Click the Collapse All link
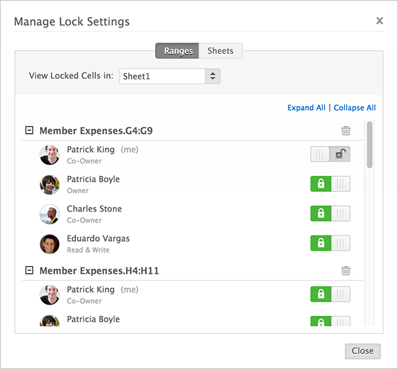This screenshot has height=369, width=398. pos(355,108)
